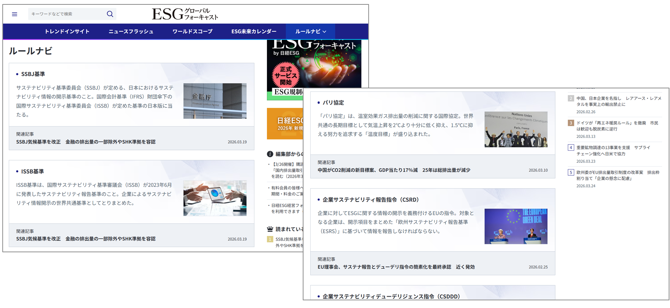
Task: Open the ワールドスコープ menu item
Action: tap(192, 31)
